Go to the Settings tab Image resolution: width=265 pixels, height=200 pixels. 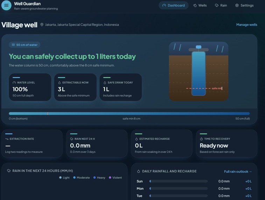point(244,5)
